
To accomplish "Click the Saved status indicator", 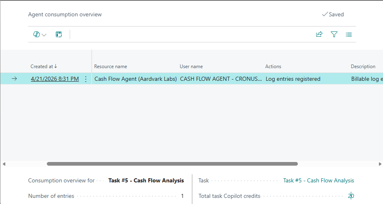I will 333,14.
